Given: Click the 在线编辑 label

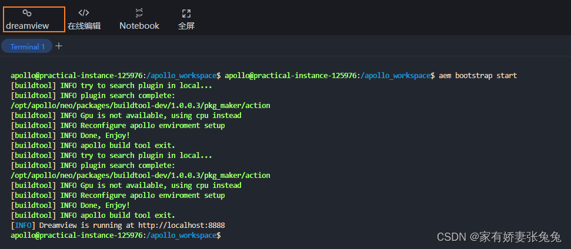Looking at the screenshot, I should [84, 26].
